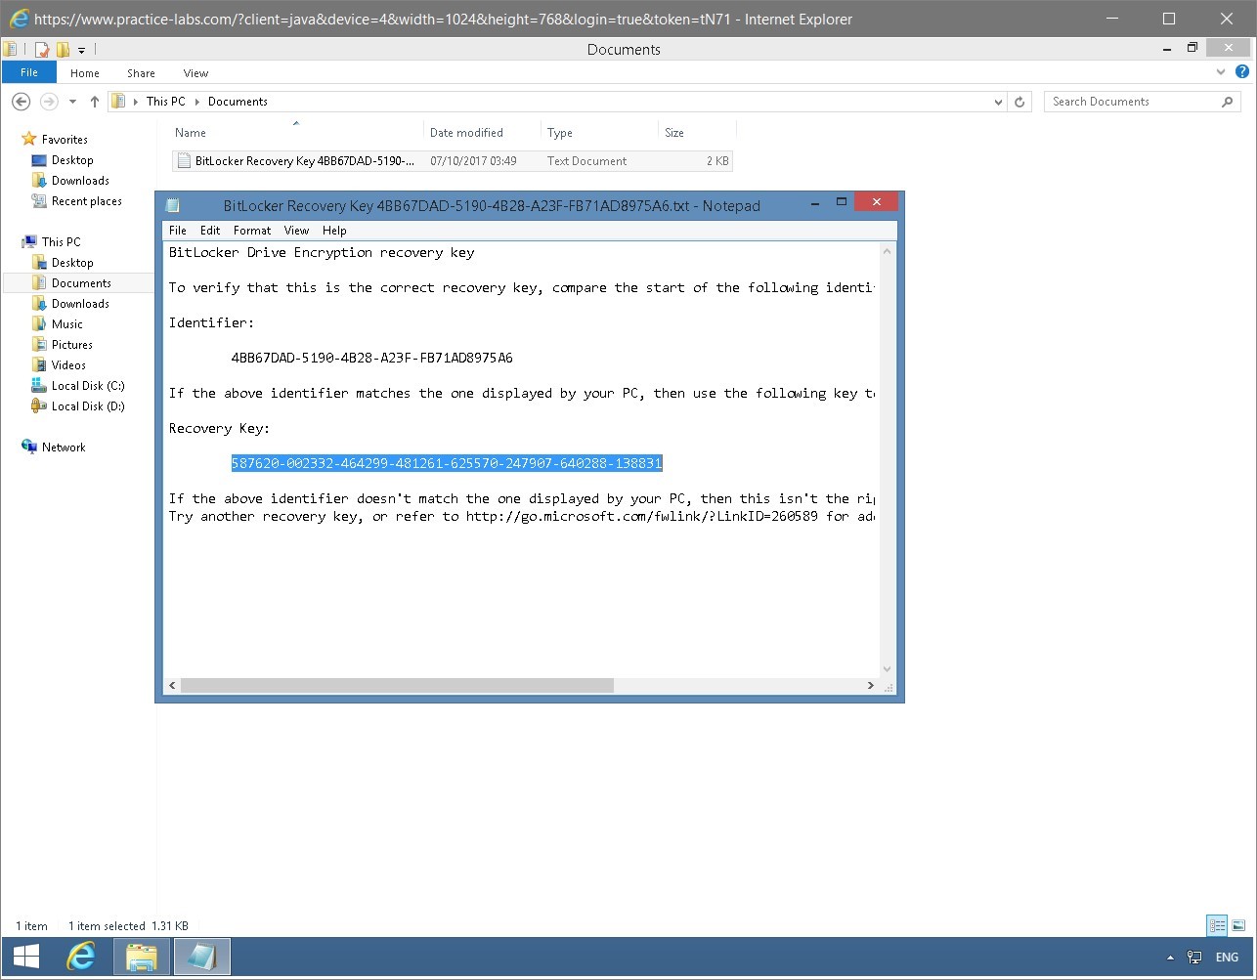Click the Up one level arrow
This screenshot has height=980, width=1257.
(94, 101)
